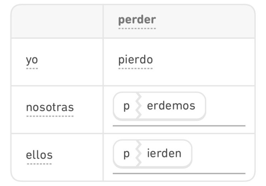266x186 pixels.
Task: Reveal the hint for "nosotras"
Action: point(50,107)
